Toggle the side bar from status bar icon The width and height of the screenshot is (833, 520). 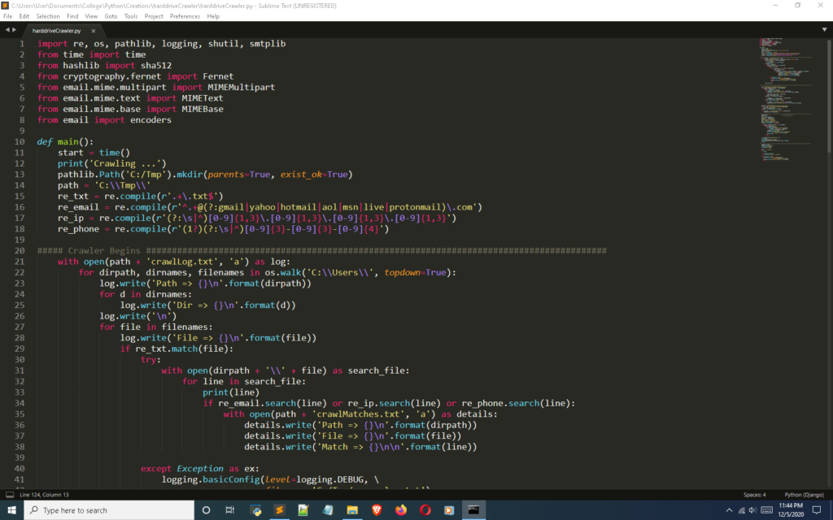click(10, 495)
